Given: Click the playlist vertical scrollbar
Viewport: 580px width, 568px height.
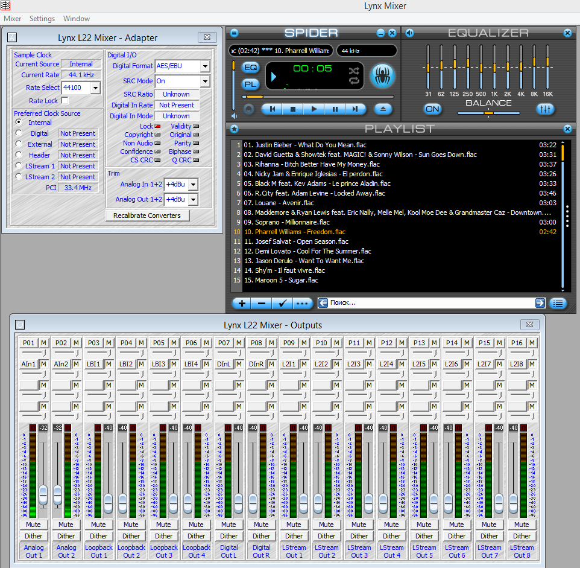Looking at the screenshot, I should [563, 217].
